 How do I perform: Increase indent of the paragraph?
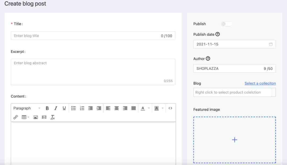click(99, 108)
